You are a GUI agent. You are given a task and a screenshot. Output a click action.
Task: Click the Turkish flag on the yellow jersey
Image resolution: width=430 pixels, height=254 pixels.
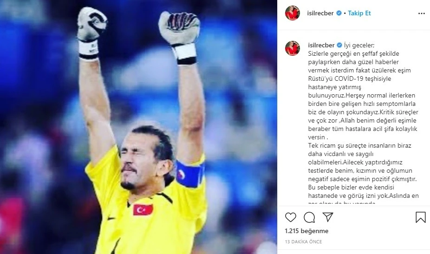click(x=143, y=210)
